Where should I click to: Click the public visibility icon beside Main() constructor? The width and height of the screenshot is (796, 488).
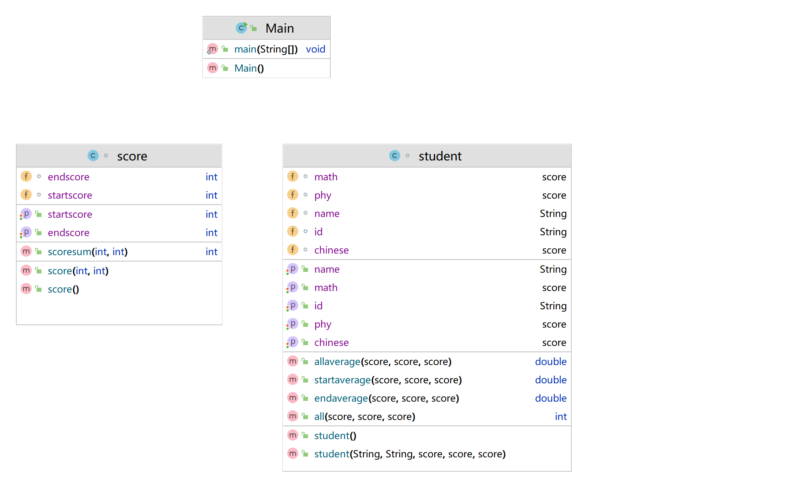point(225,68)
